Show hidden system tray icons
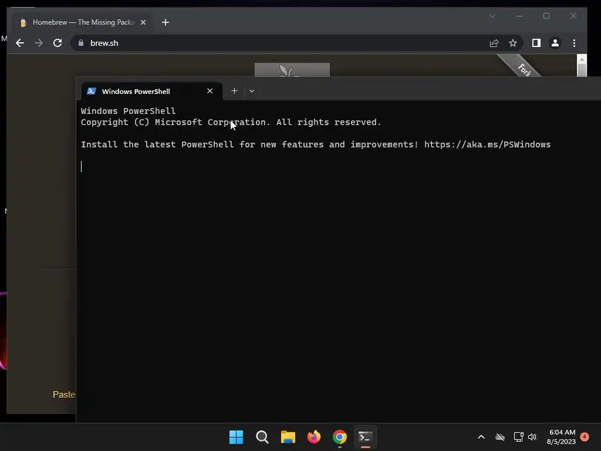Image resolution: width=601 pixels, height=451 pixels. click(481, 437)
